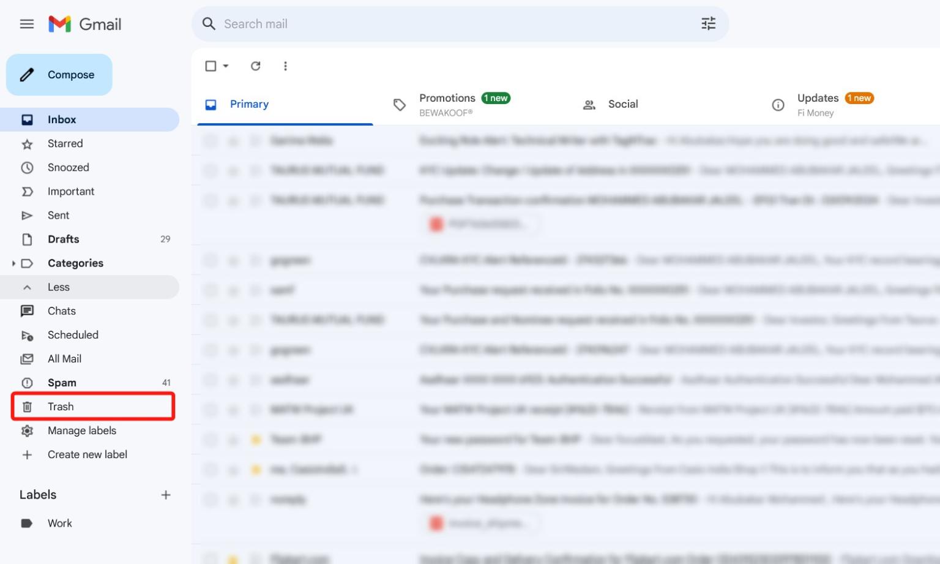Screen dimensions: 940x564
Task: Open the main navigation hamburger menu
Action: pos(26,24)
